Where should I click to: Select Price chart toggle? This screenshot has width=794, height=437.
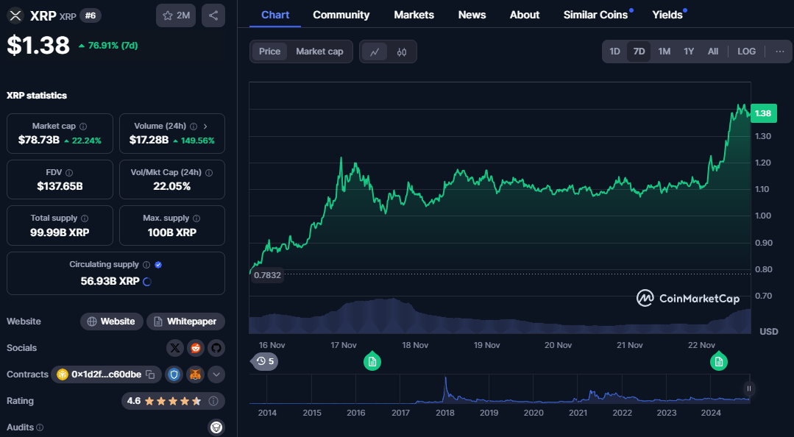269,51
